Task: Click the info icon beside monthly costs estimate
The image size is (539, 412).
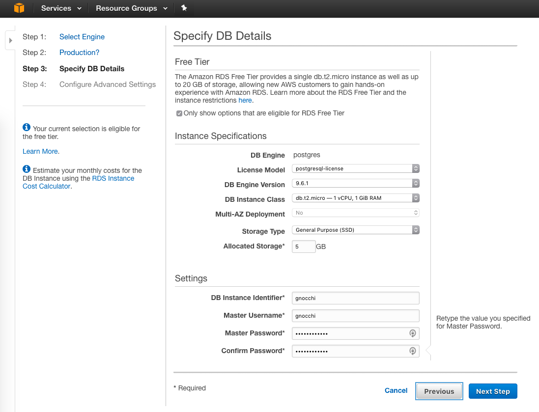Action: (27, 169)
